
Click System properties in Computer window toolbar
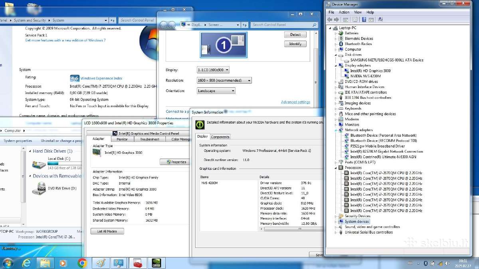click(18, 141)
